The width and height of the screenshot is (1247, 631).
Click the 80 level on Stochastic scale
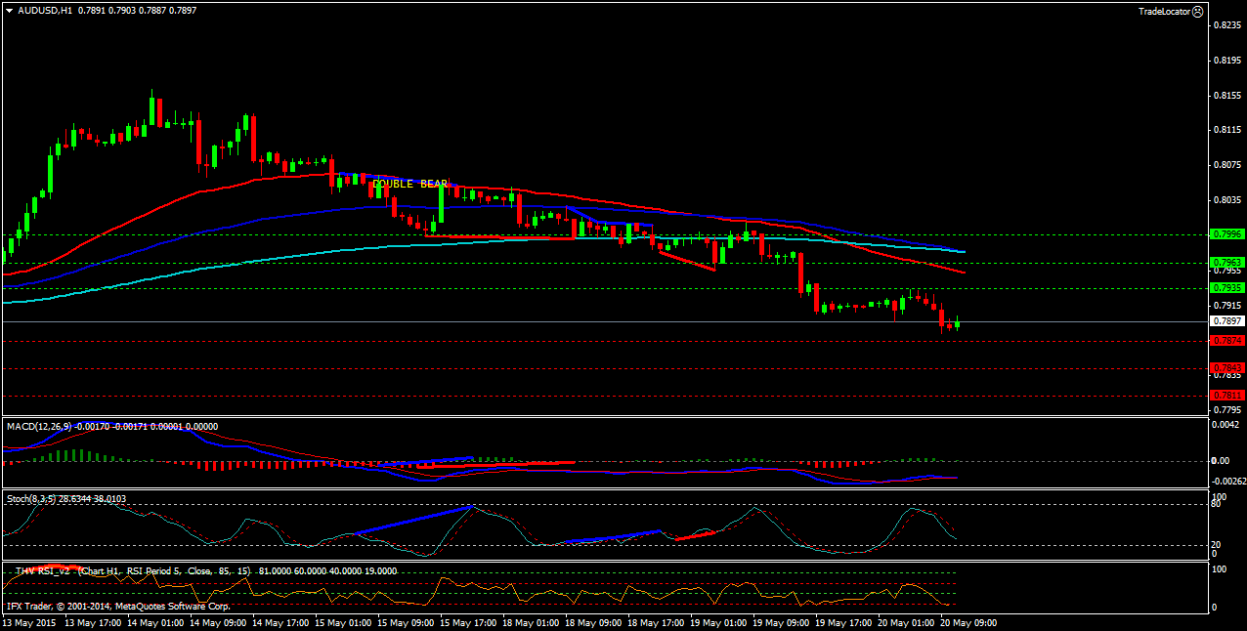[1216, 506]
